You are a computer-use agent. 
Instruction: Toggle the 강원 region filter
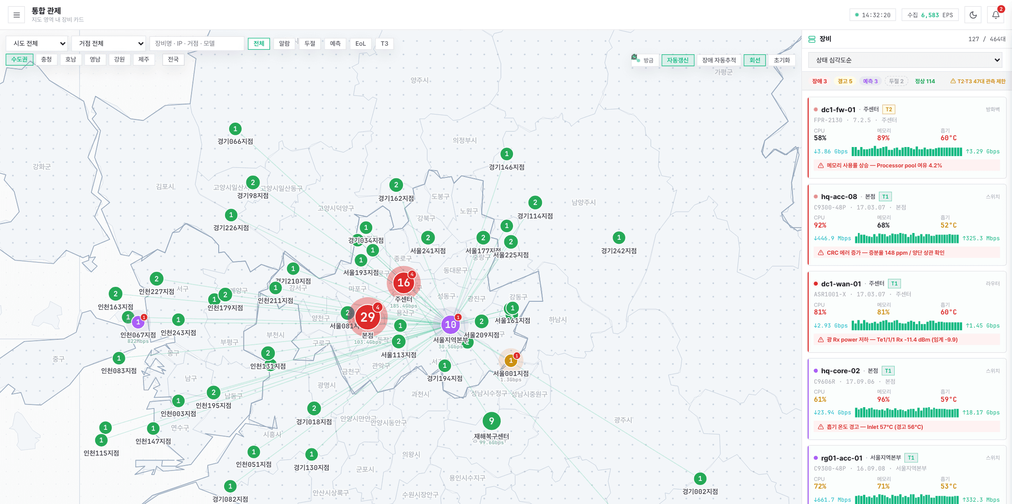[x=120, y=59]
